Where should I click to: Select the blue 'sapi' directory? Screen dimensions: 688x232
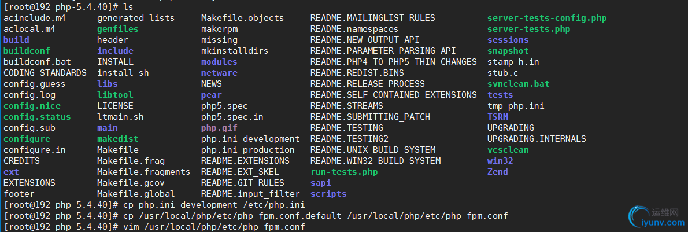click(321, 183)
